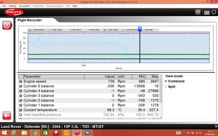Screen dimensions: 218x136
Task: Open the Documents menu
Action: pyautogui.click(x=25, y=6)
